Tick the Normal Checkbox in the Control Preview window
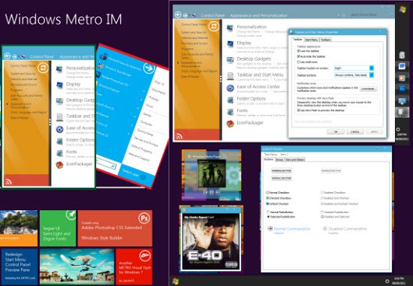 point(268,192)
